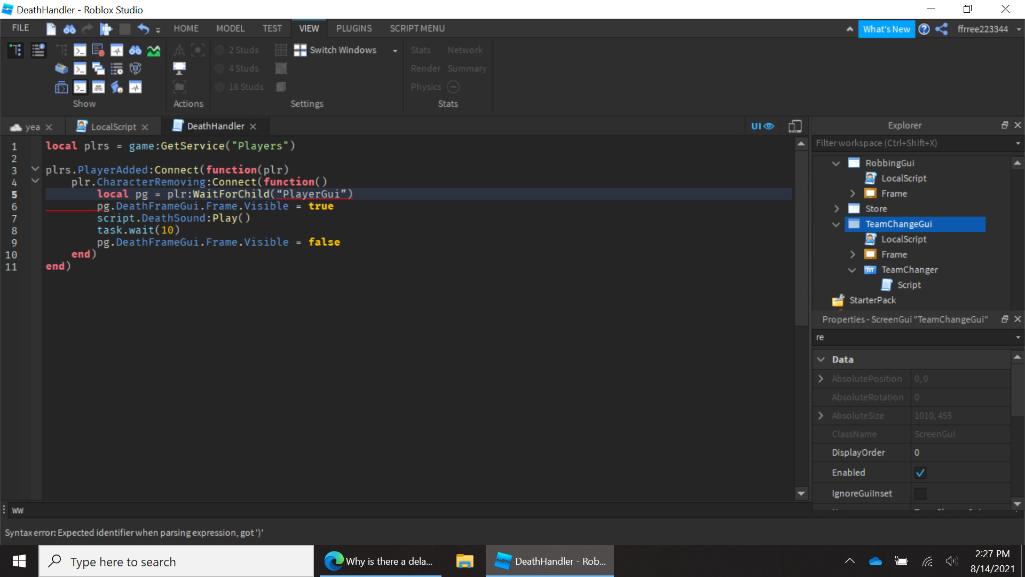Viewport: 1025px width, 577px height.
Task: Open the Switch Windows dropdown arrow
Action: click(395, 51)
